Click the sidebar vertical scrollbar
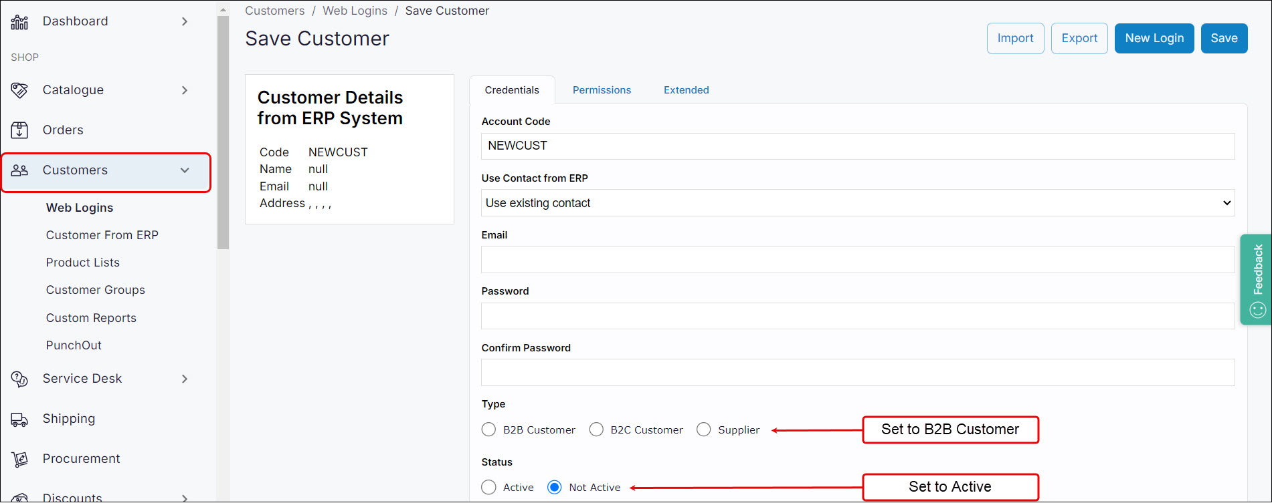The width and height of the screenshot is (1272, 503). 223,134
